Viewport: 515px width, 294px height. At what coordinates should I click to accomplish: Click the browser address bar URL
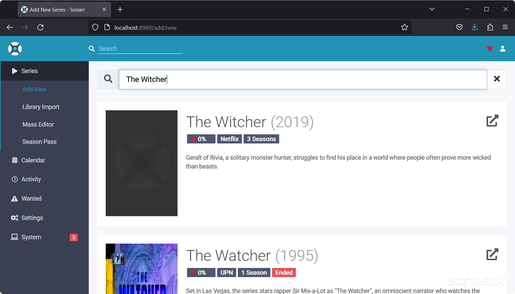tap(146, 28)
